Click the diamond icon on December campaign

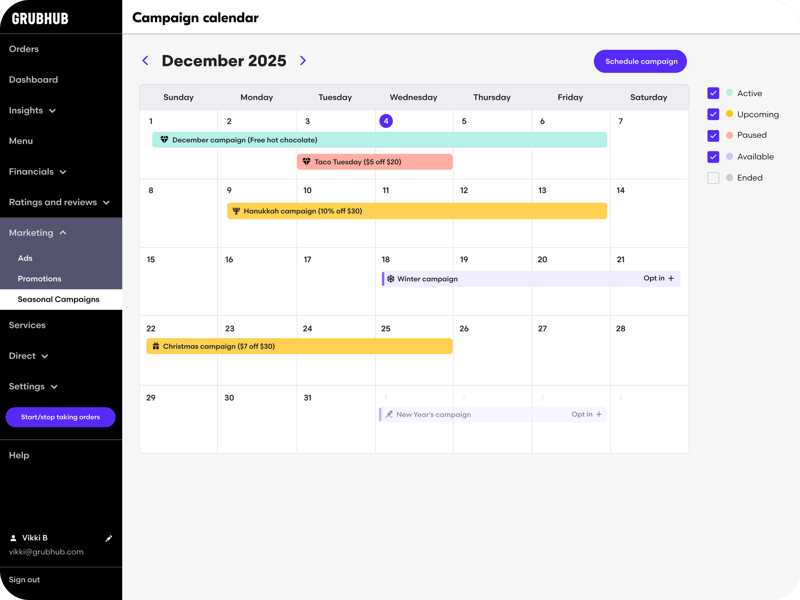coord(164,140)
